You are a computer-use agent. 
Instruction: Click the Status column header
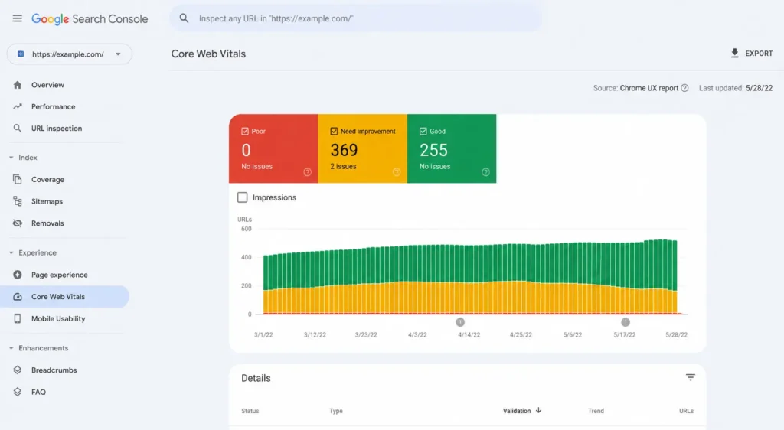pos(250,411)
